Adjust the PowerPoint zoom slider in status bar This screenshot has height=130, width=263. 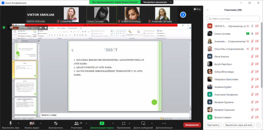(180, 119)
